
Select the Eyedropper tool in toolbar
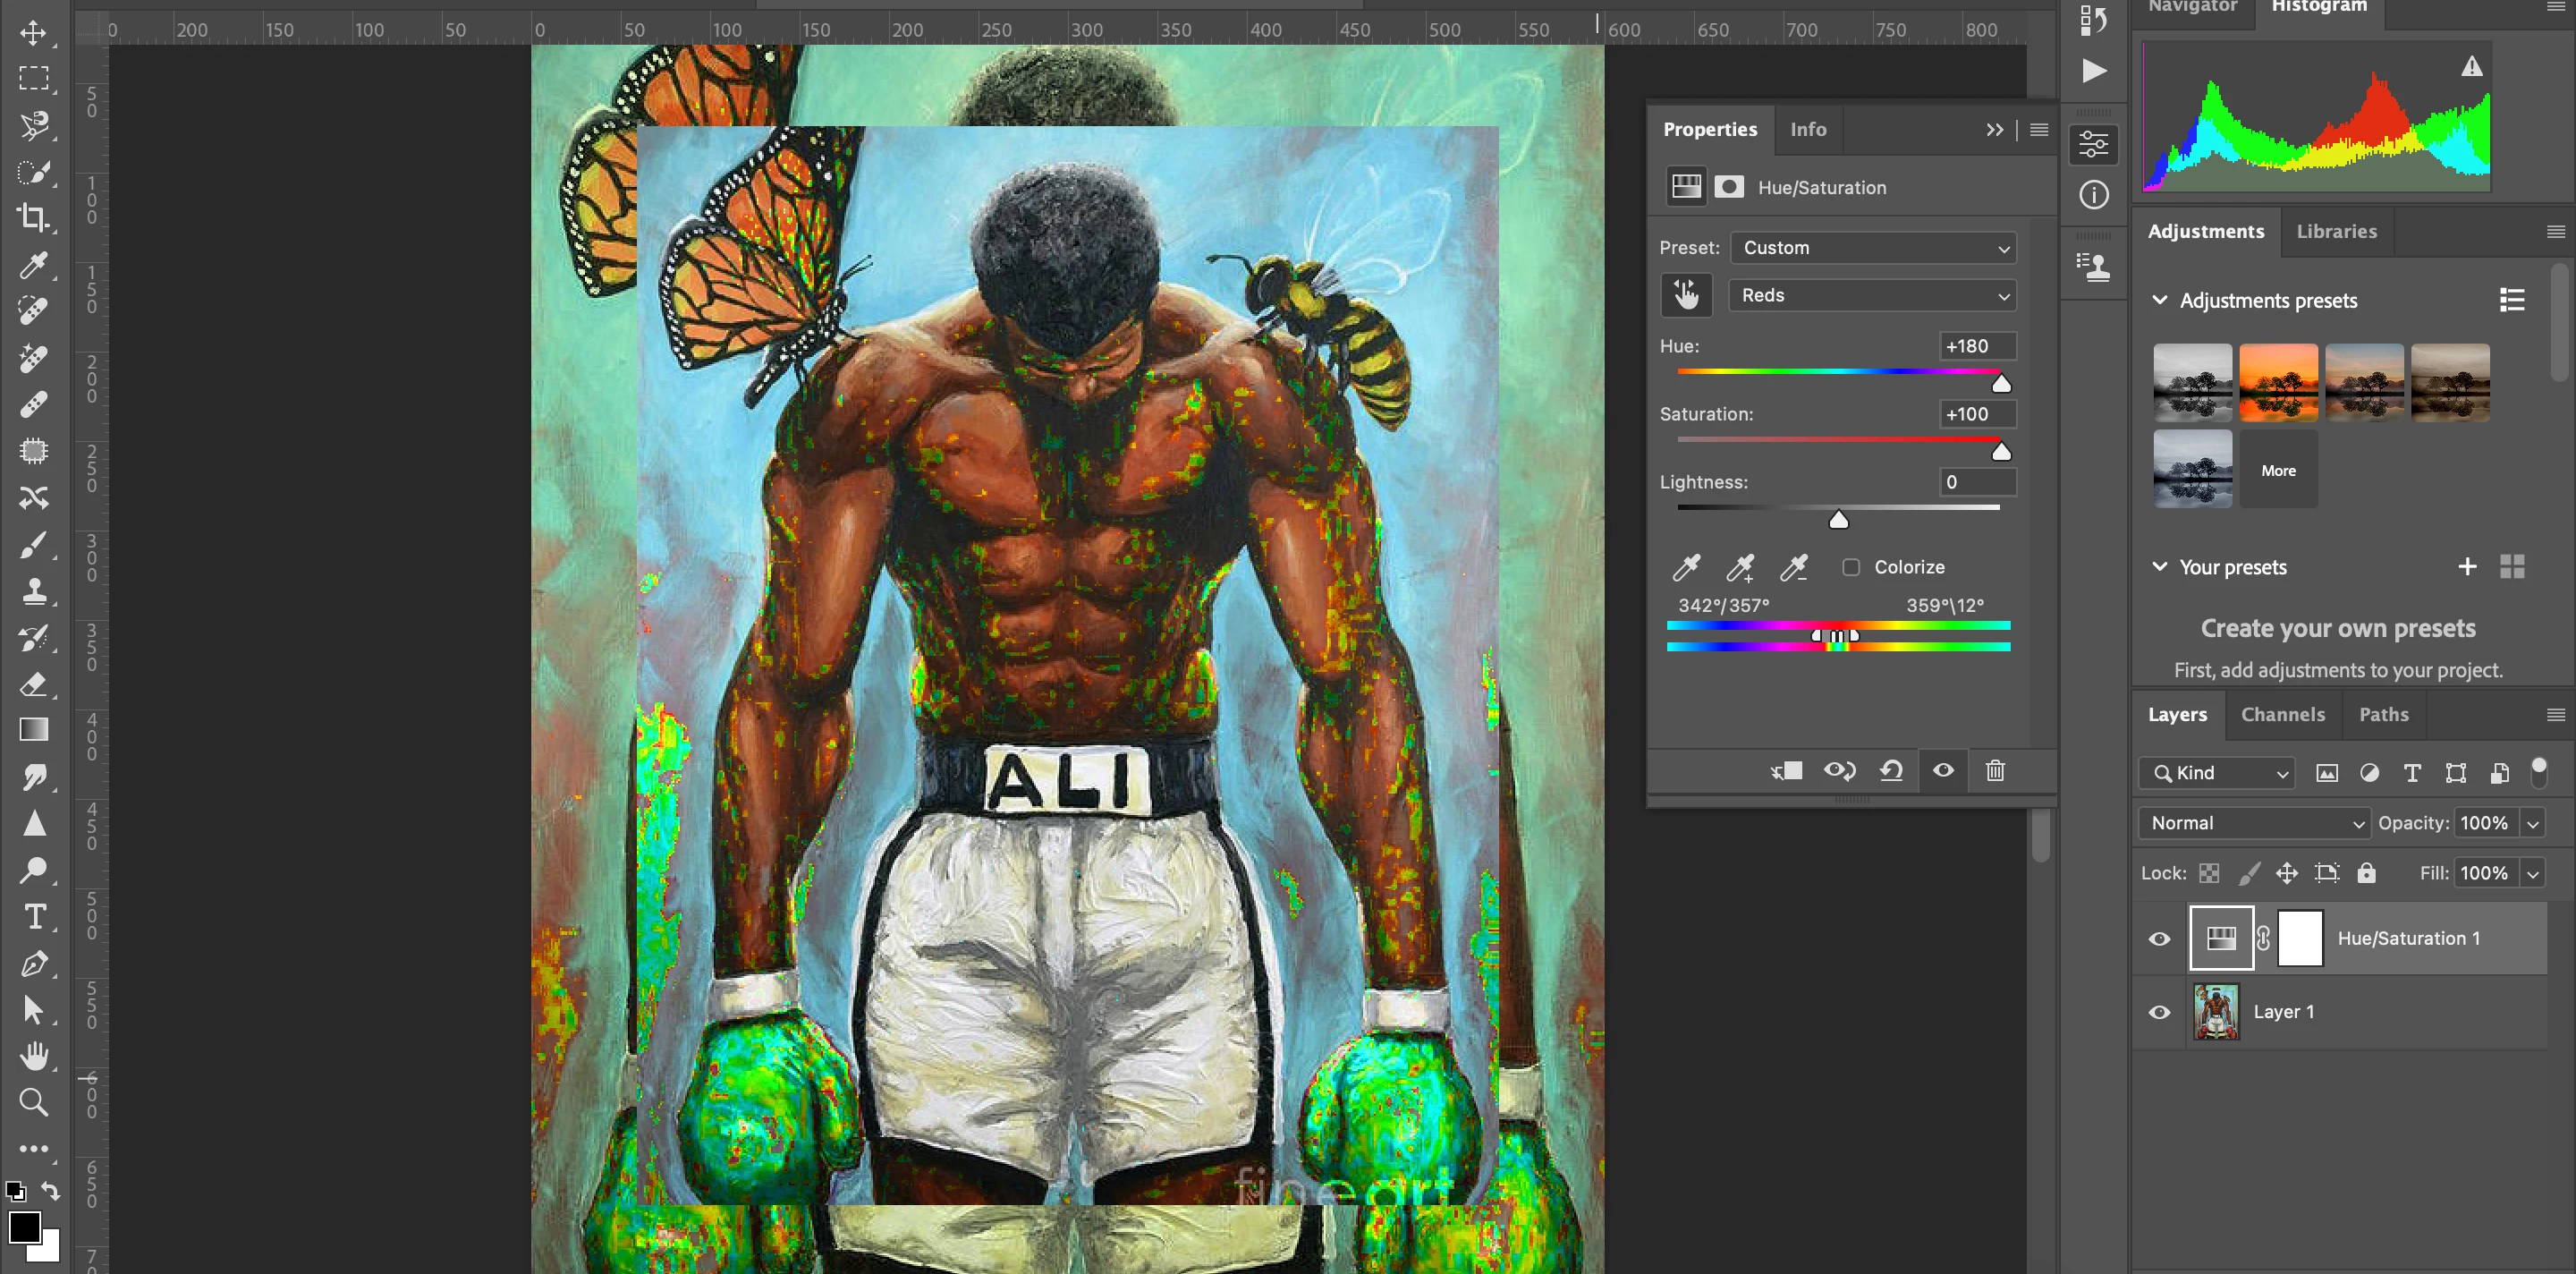[33, 265]
